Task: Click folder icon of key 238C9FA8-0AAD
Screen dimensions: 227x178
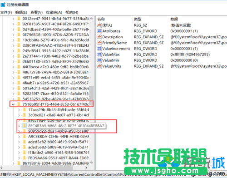Action: pos(19,45)
